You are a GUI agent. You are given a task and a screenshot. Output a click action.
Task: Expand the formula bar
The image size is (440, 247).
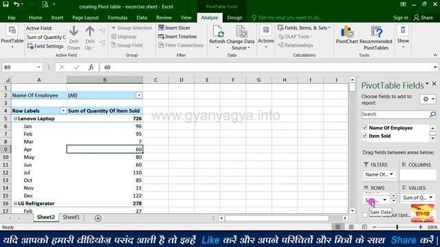[x=435, y=67]
